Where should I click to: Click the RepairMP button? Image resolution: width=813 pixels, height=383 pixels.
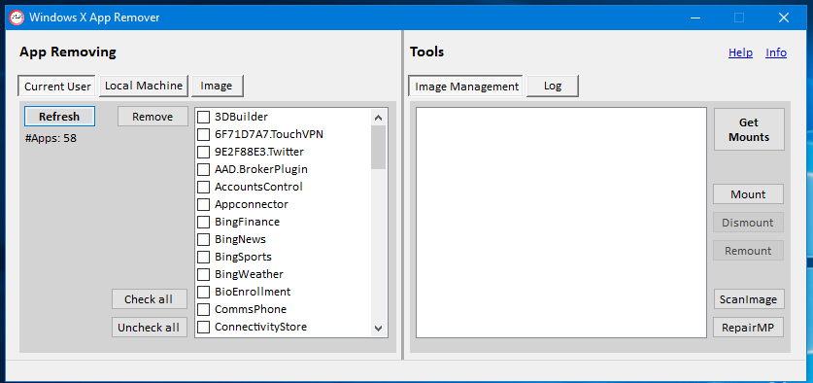[x=748, y=328]
